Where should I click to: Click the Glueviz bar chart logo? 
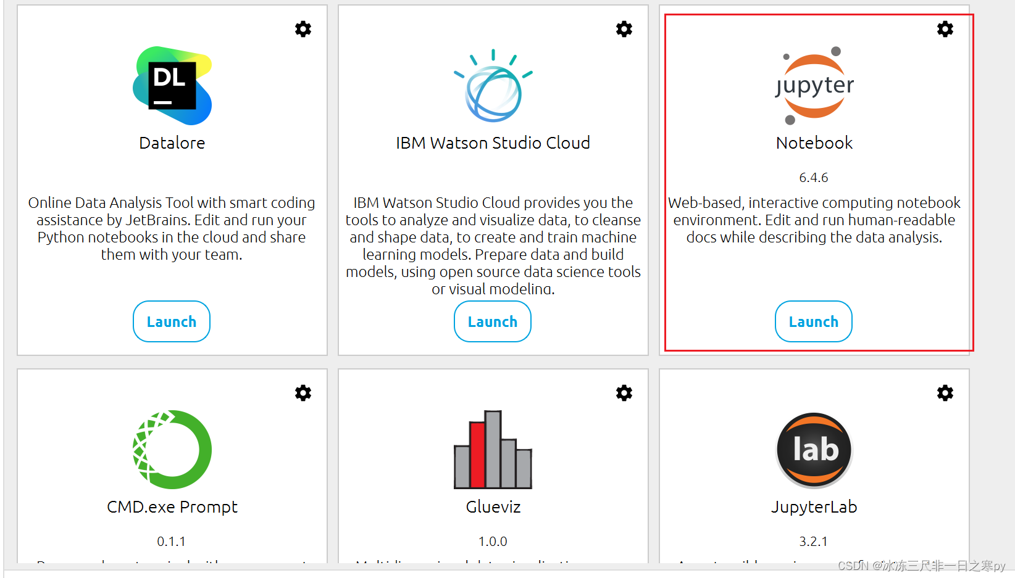click(x=493, y=450)
